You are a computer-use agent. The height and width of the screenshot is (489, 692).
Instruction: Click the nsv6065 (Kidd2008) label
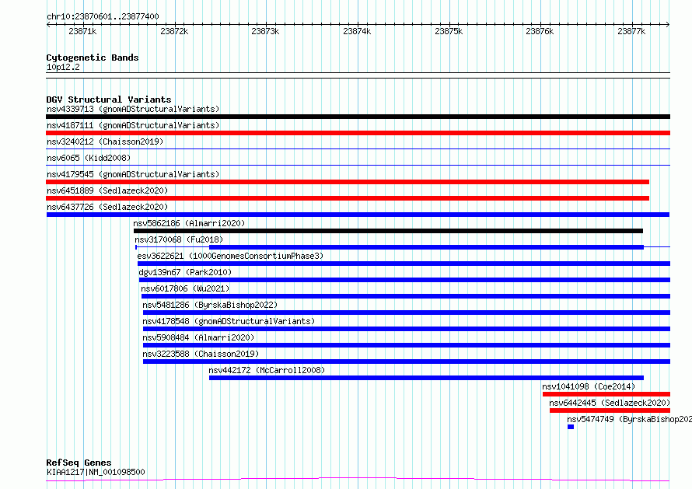89,158
